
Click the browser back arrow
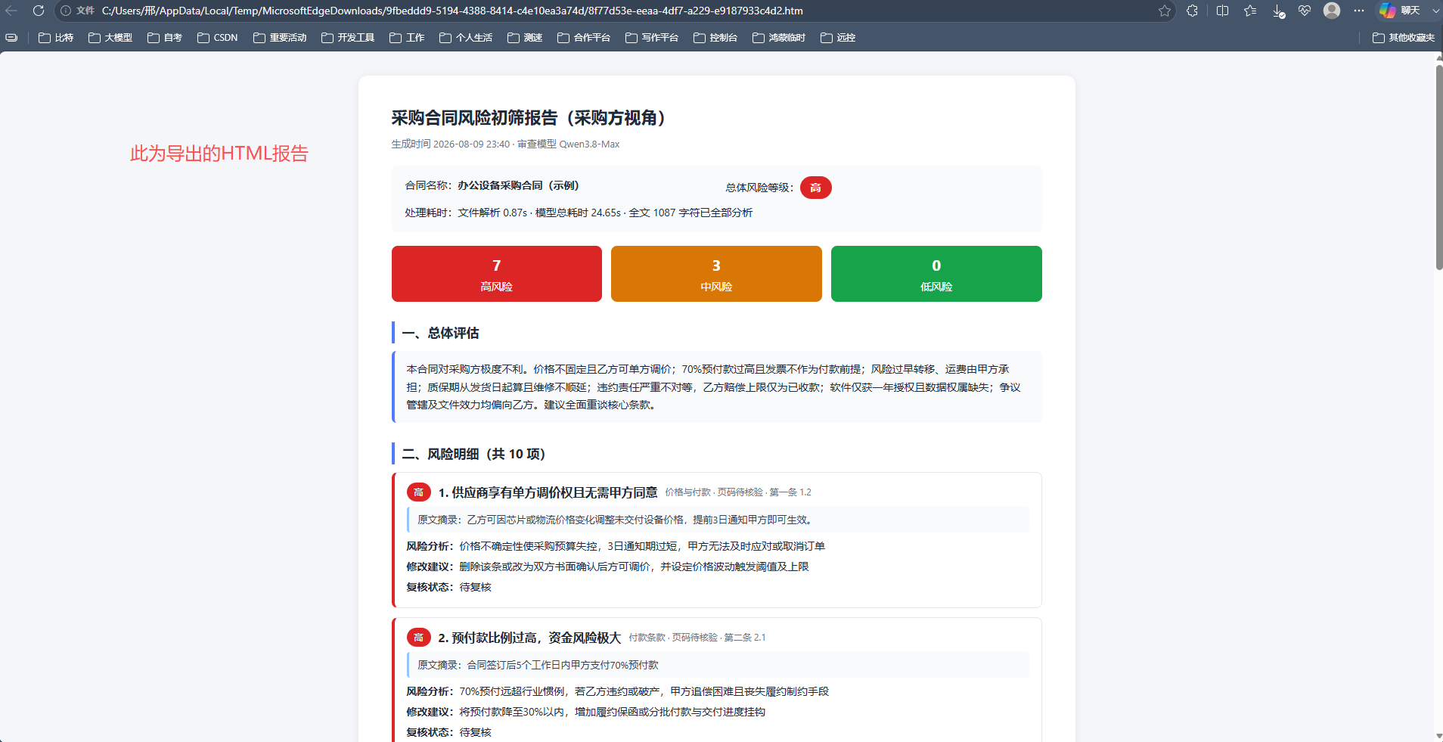(11, 11)
